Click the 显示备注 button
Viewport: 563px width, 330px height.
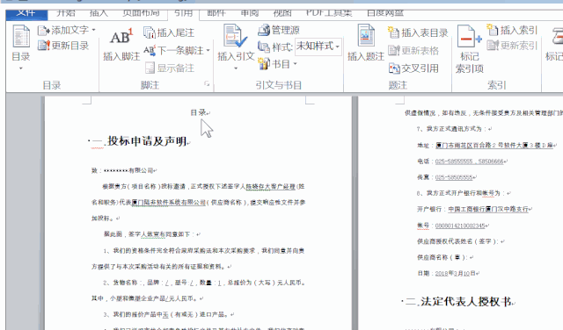point(170,68)
